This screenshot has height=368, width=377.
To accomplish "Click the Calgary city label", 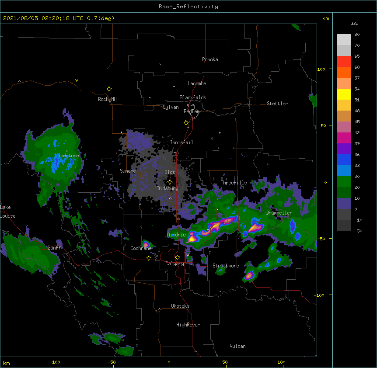I will 175,264.
